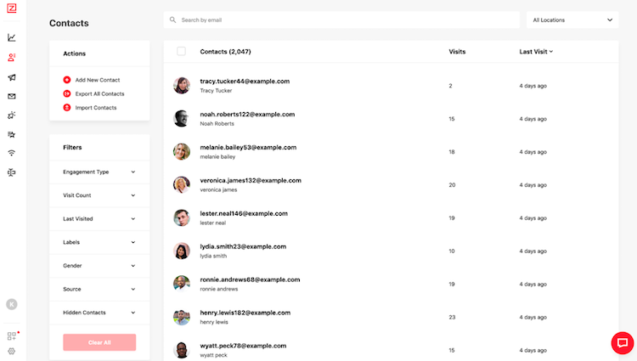Image resolution: width=637 pixels, height=361 pixels.
Task: Open the analytics chart icon in sidebar
Action: (x=12, y=37)
